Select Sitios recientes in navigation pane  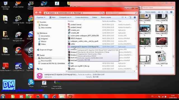pyautogui.click(x=46, y=27)
